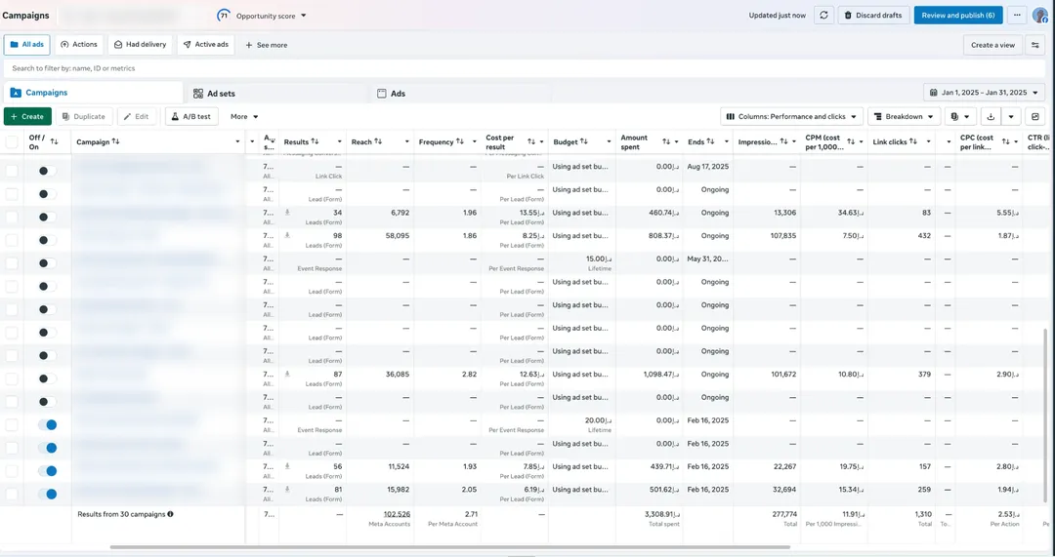Check the box for the 501.62 spent campaign
This screenshot has width=1055, height=557.
pyautogui.click(x=12, y=494)
